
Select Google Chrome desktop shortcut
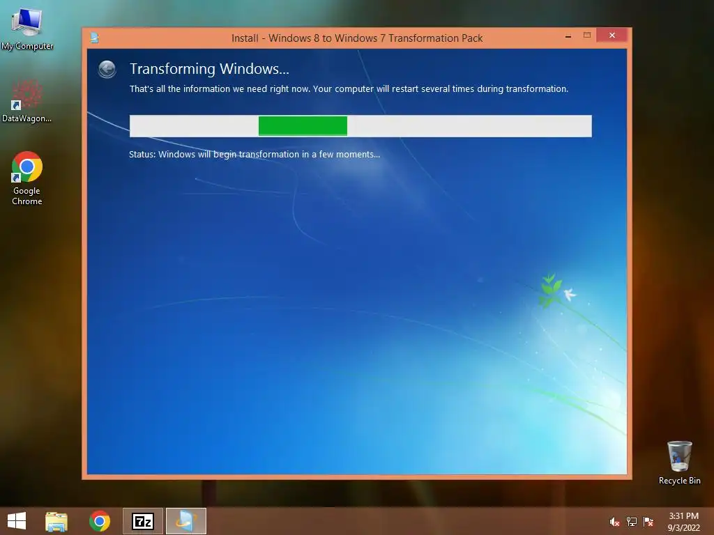(x=27, y=178)
